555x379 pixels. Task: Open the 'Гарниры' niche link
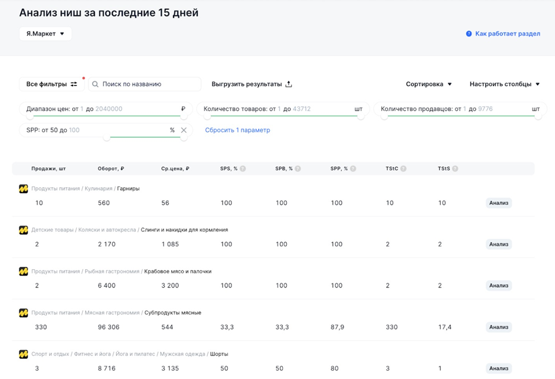coord(128,189)
